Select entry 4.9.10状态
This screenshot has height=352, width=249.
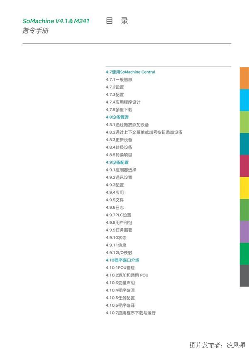click(116, 237)
